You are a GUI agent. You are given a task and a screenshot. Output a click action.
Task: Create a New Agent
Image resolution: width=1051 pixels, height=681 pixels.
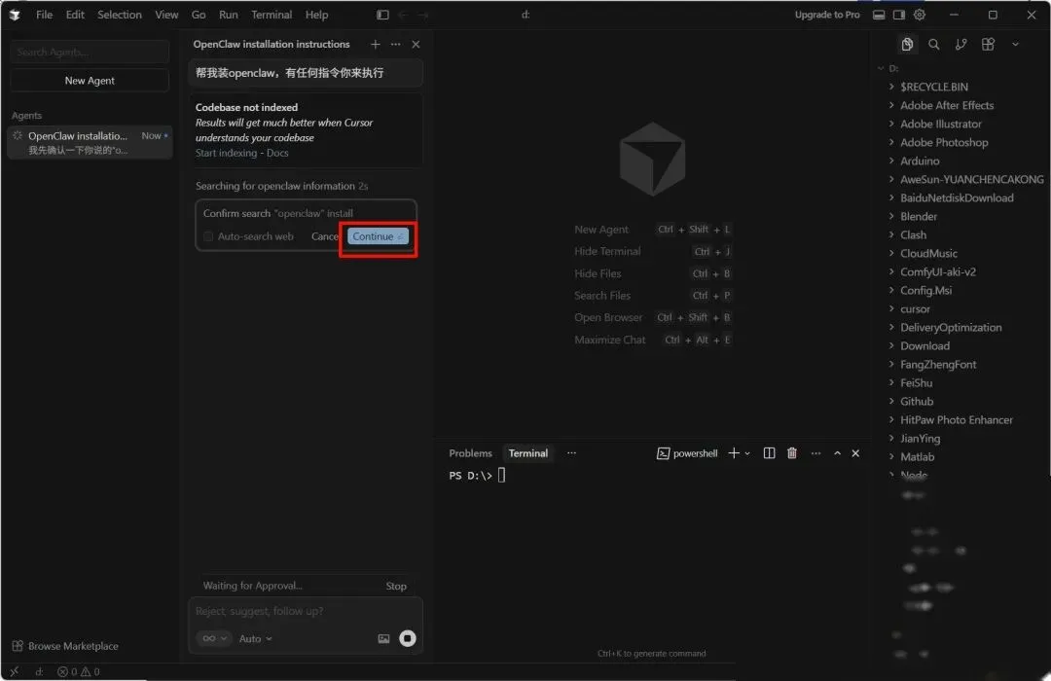(x=90, y=81)
